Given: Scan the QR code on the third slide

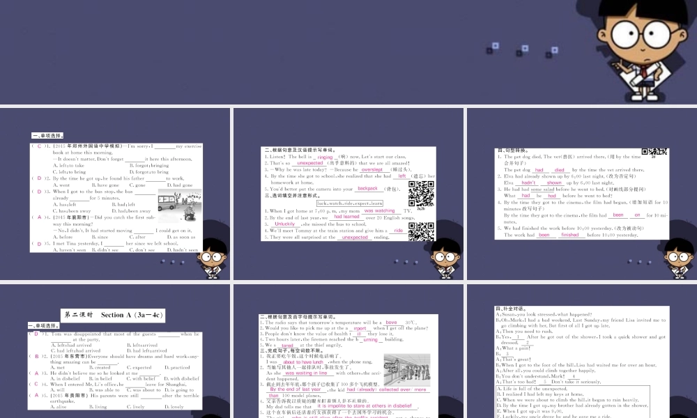Looking at the screenshot, I should click(655, 152).
